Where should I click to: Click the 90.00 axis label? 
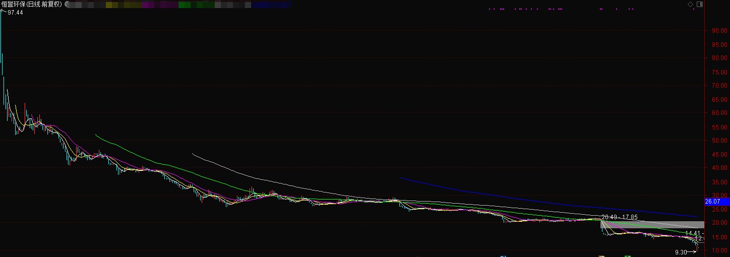tap(719, 30)
